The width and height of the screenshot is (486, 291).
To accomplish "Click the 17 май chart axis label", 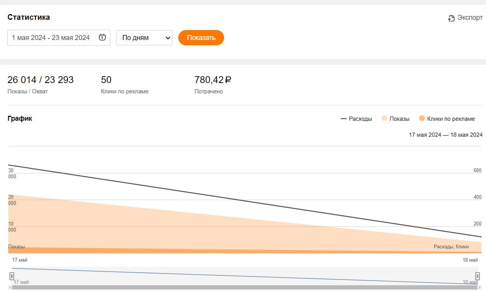I will coord(20,260).
